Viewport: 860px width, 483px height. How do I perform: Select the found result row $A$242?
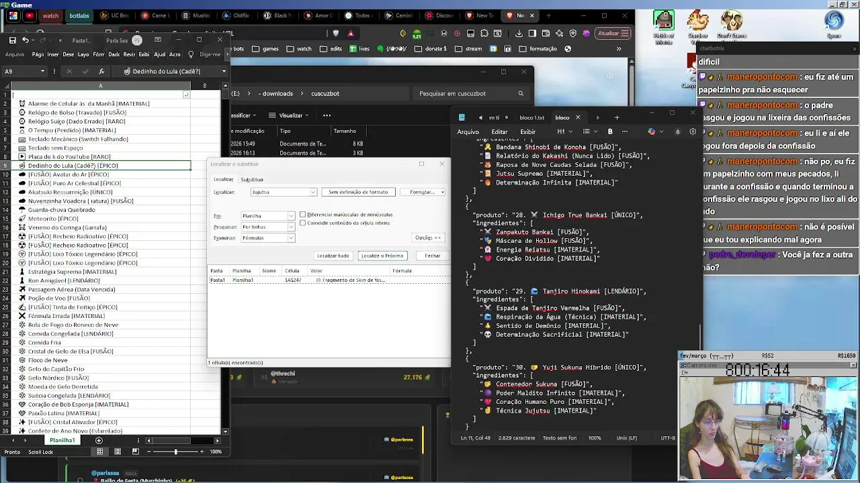(329, 280)
